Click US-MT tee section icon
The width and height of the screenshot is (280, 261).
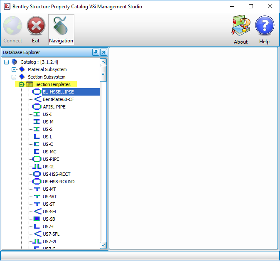(x=37, y=189)
